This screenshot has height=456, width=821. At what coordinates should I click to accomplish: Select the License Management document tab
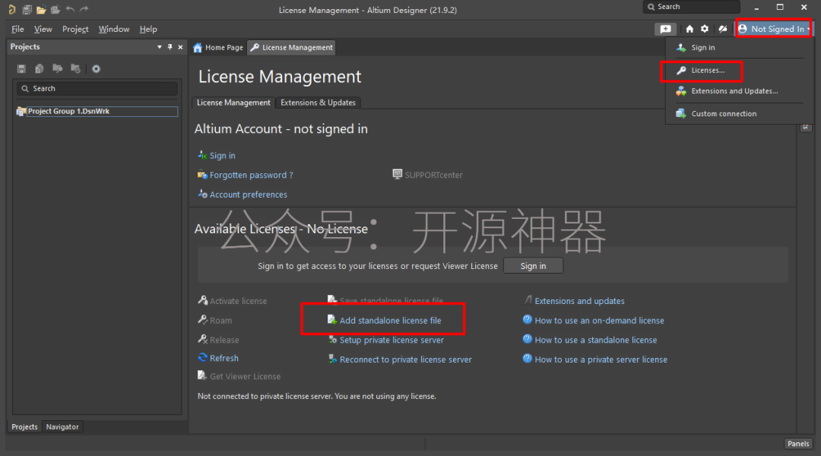(291, 48)
